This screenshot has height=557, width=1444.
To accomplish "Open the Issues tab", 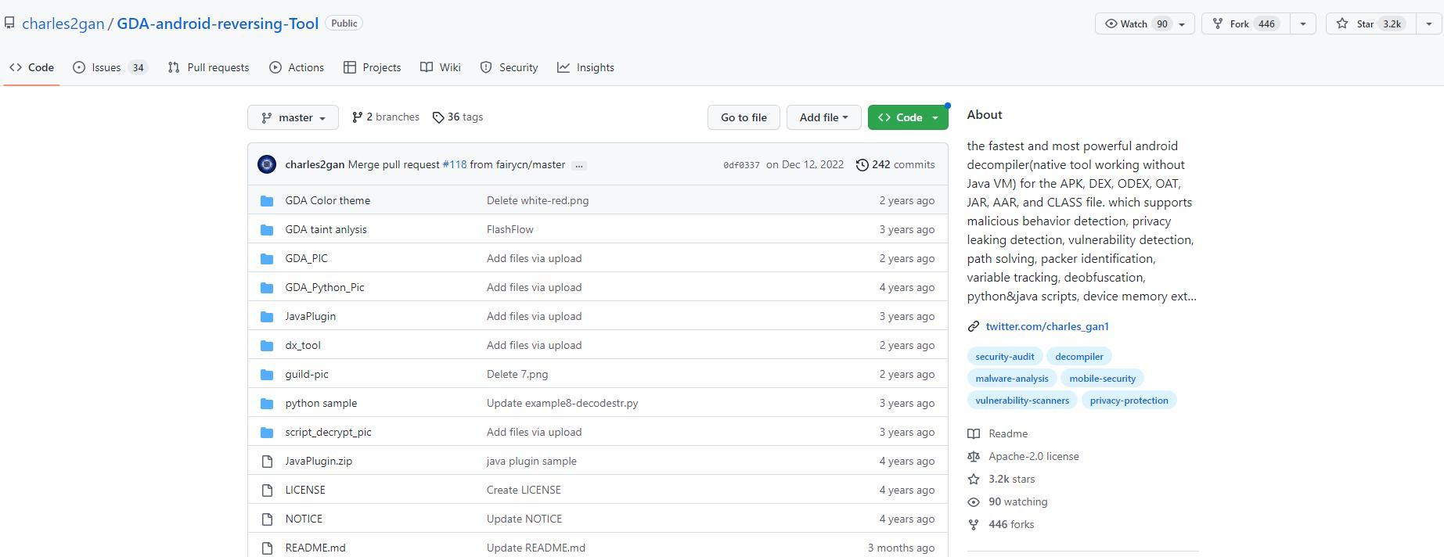I will click(x=110, y=67).
